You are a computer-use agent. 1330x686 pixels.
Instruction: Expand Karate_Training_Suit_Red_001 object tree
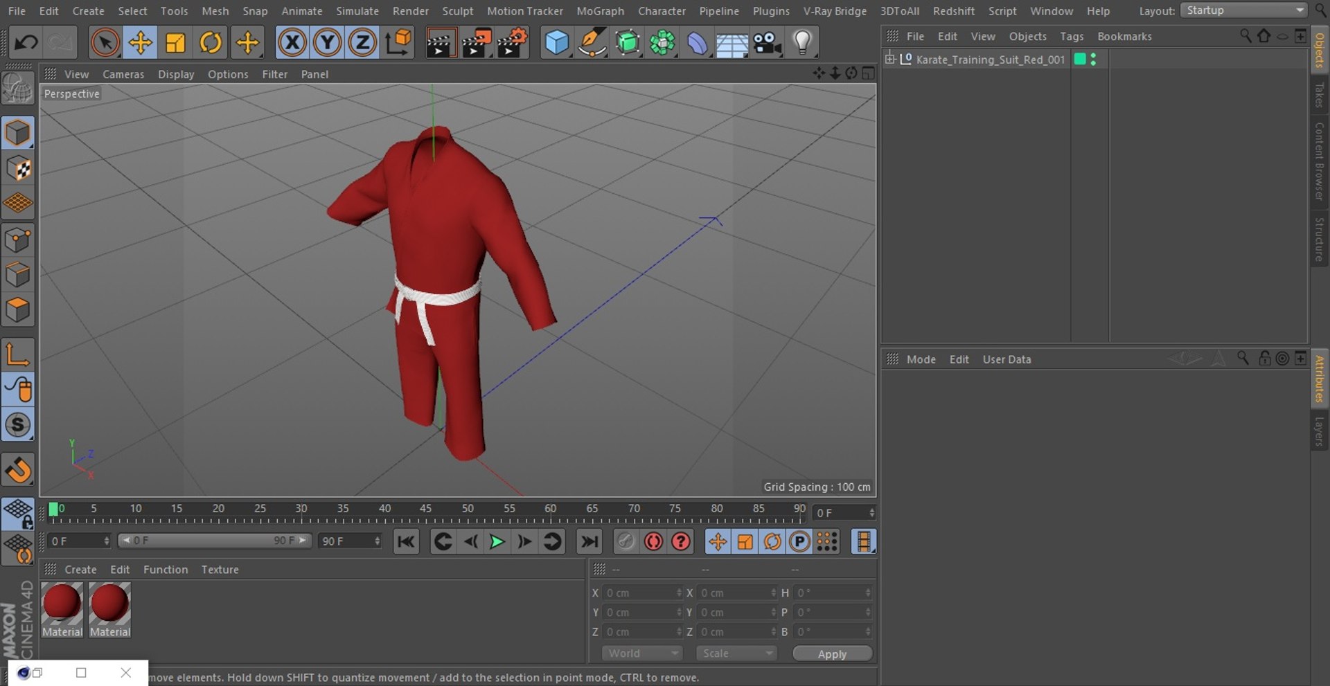[890, 59]
